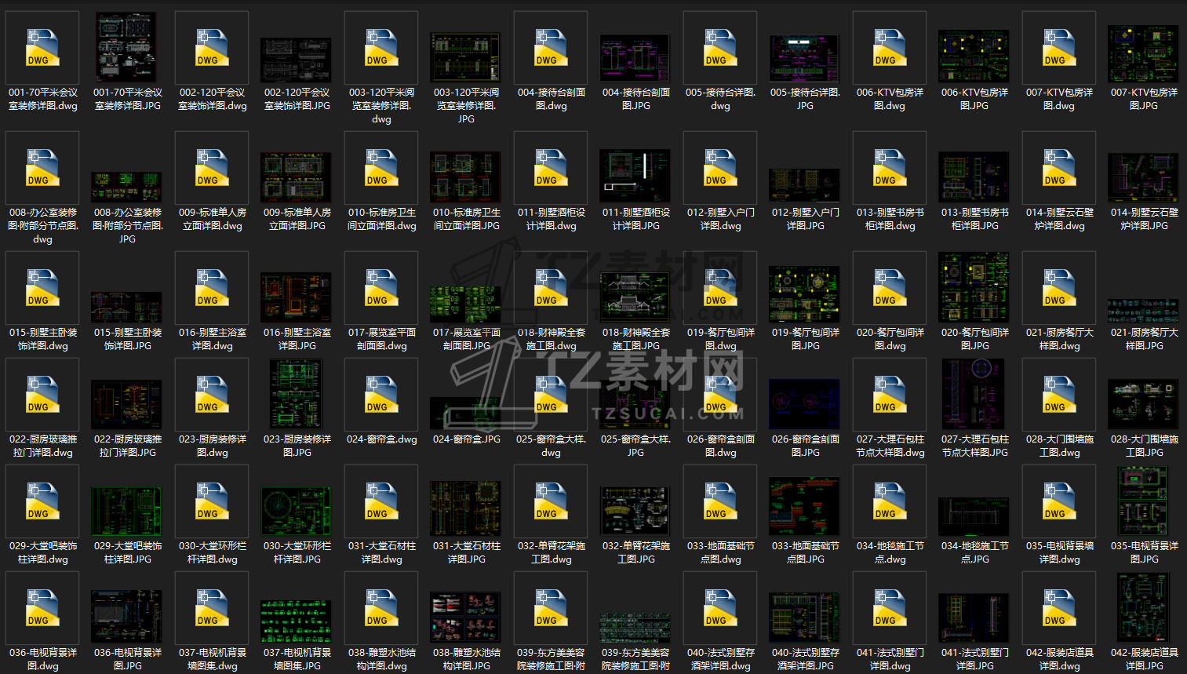Select the 014-别墅云石壁炉详图.dwg icon
1187x674 pixels.
1059,168
